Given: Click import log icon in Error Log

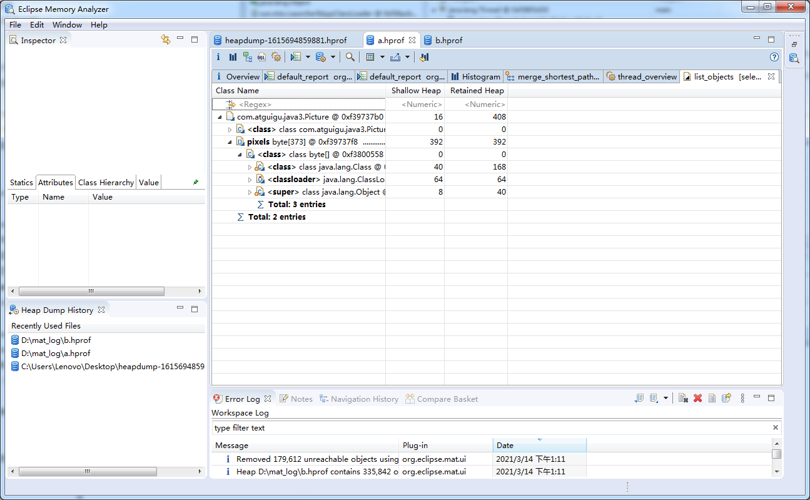Looking at the screenshot, I should point(654,398).
